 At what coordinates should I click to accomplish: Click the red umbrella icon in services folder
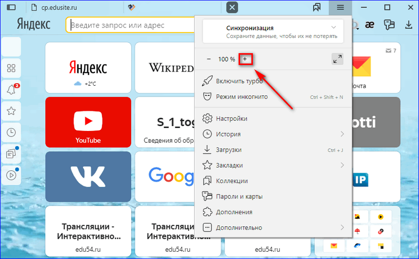(x=357, y=231)
